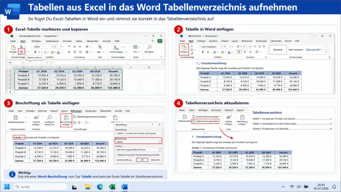Select the Überschrift 1 style
Screen dimensions: 341x192
pyautogui.click(x=314, y=50)
